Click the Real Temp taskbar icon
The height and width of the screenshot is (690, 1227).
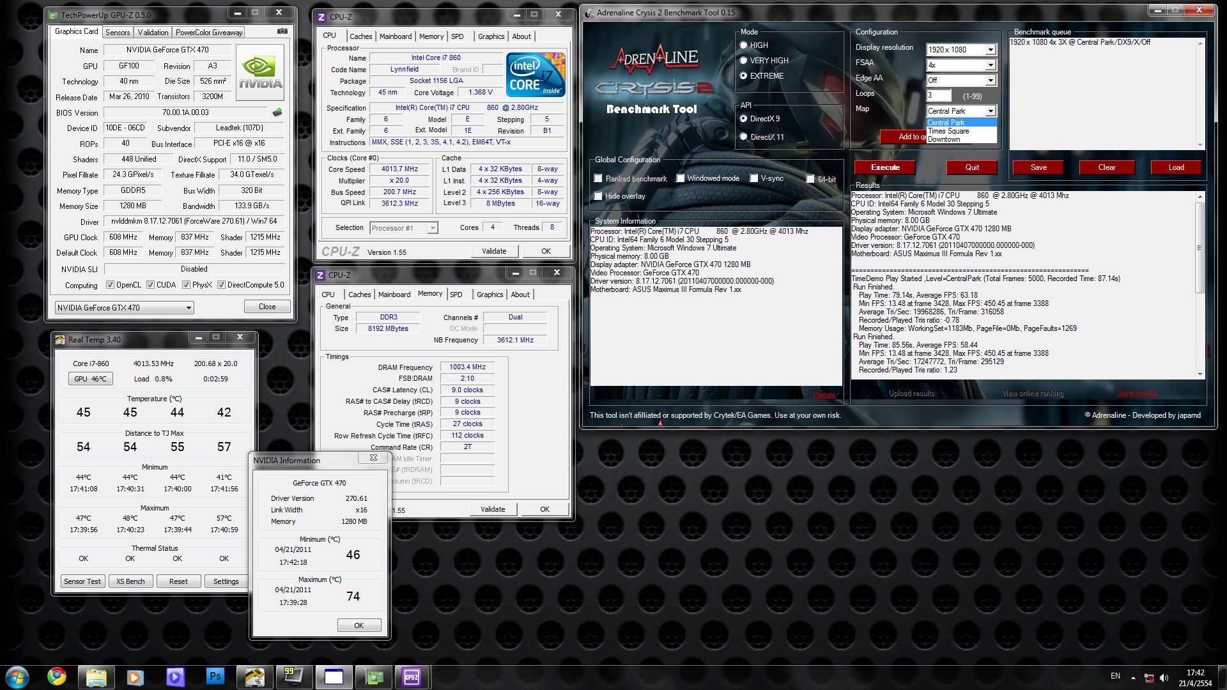[x=254, y=677]
